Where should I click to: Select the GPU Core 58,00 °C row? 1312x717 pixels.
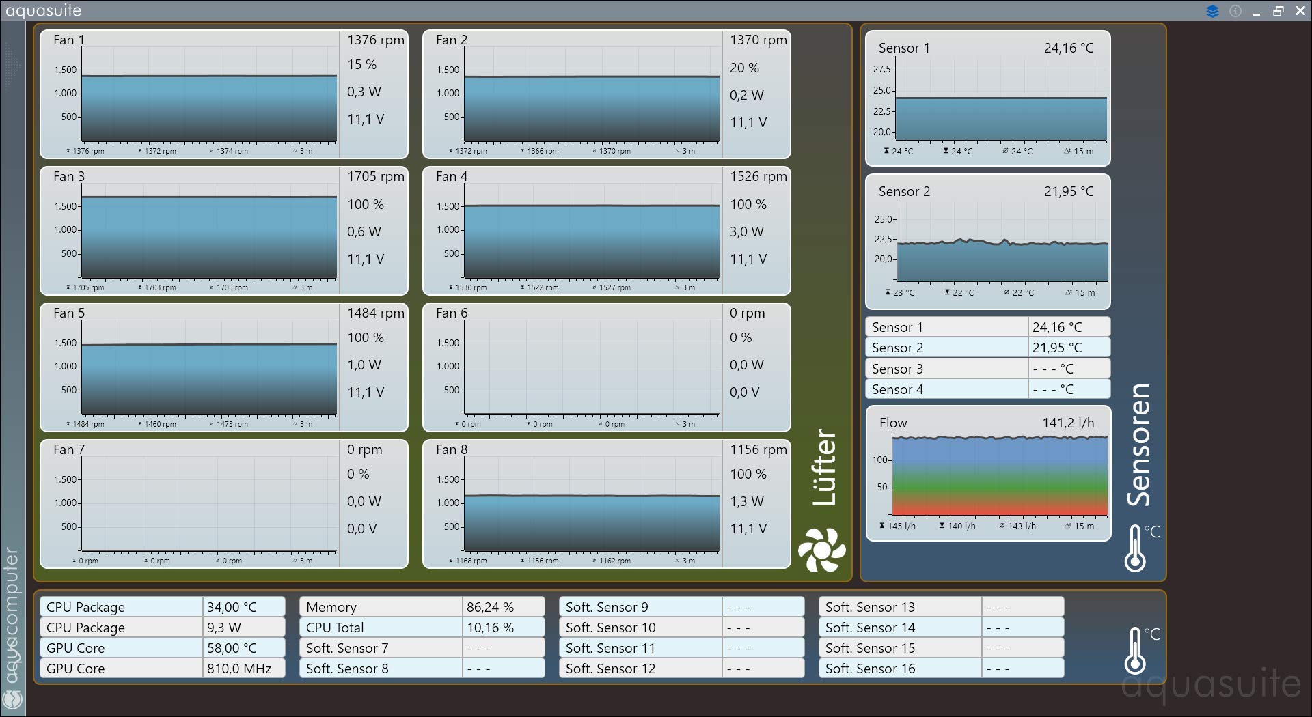tap(162, 648)
